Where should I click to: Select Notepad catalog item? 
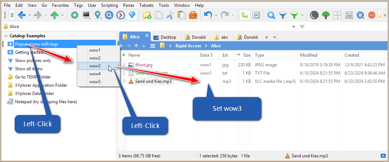pyautogui.click(x=46, y=101)
